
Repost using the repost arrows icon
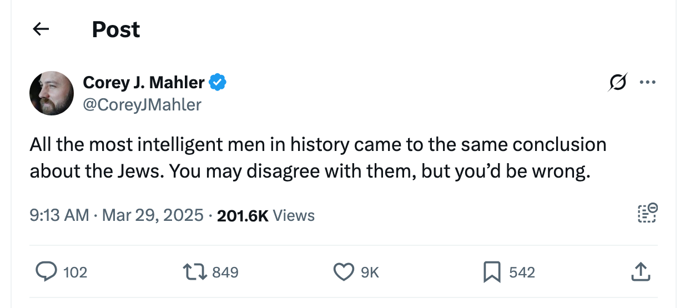194,272
